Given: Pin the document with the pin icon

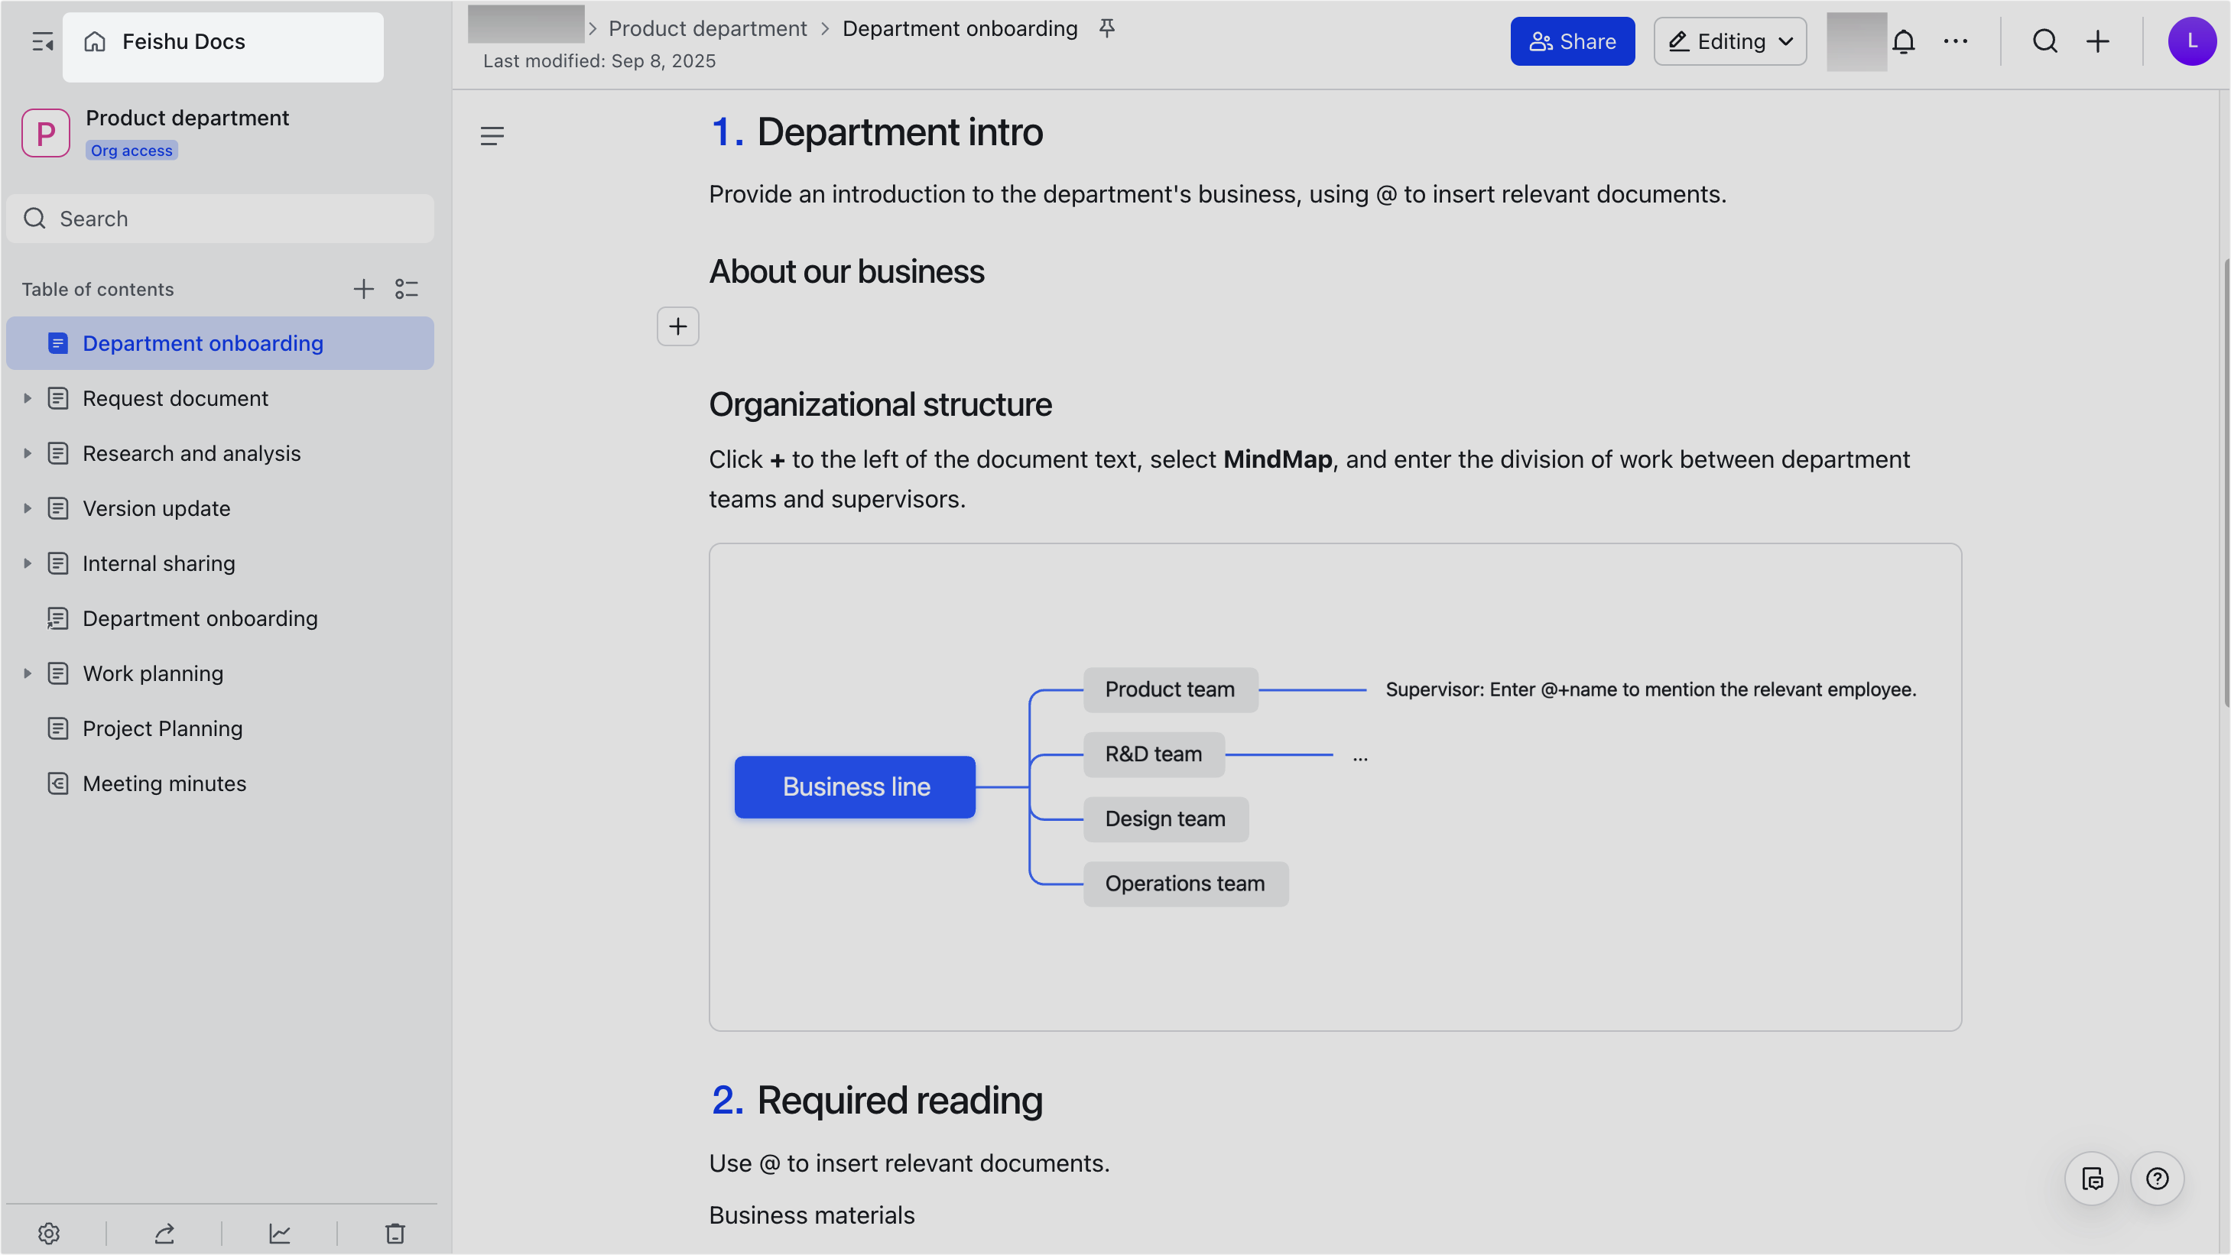Looking at the screenshot, I should coord(1107,28).
